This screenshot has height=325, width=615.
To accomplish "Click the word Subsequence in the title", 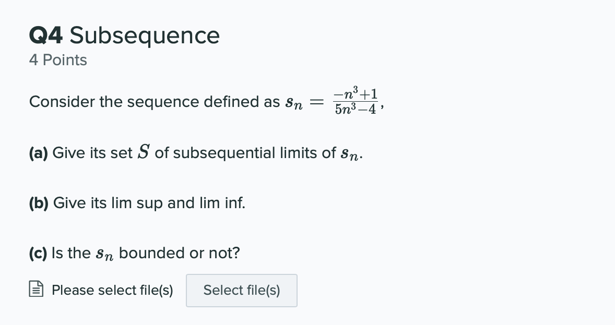I will (x=145, y=35).
